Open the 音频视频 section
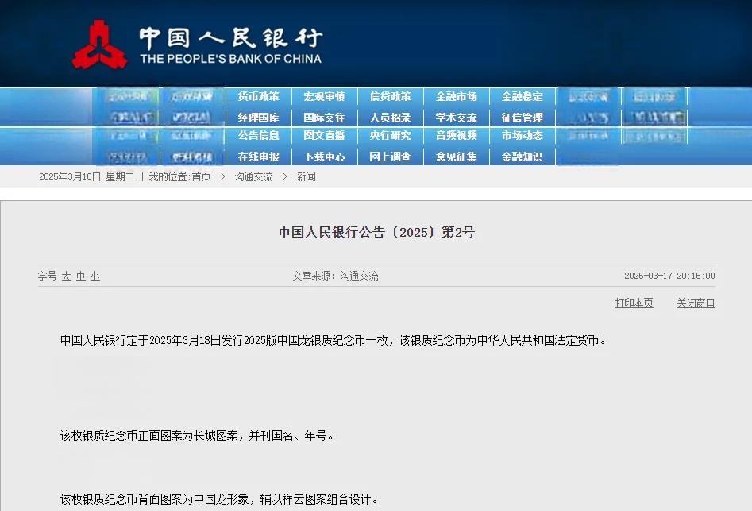Image resolution: width=752 pixels, height=511 pixels. coord(457,135)
